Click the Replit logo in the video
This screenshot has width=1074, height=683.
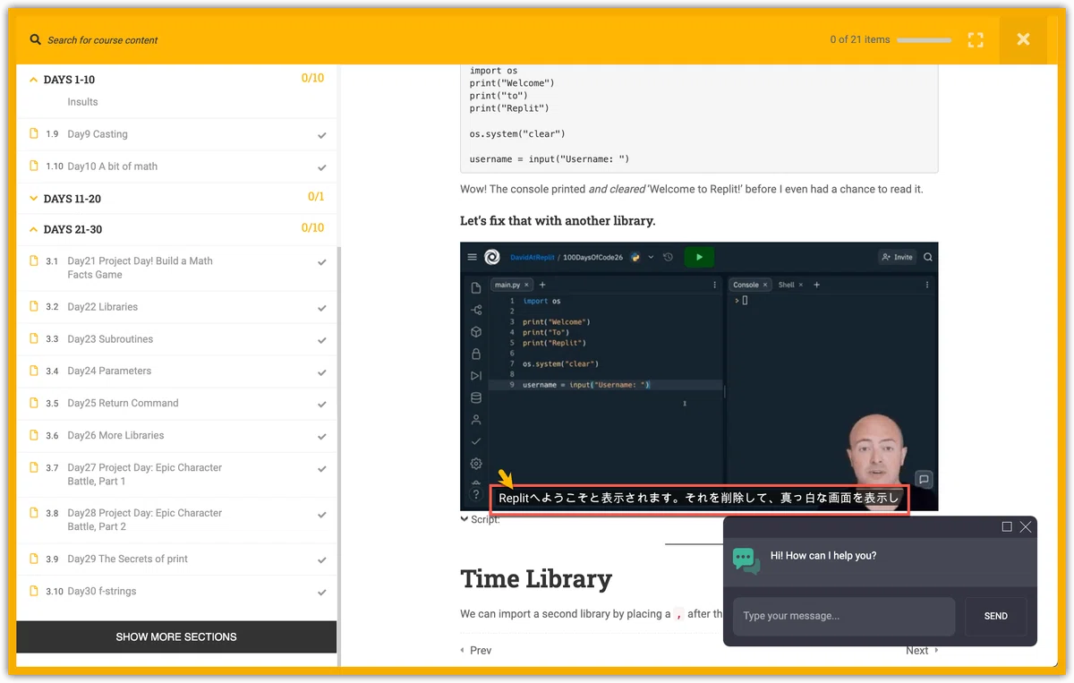click(492, 257)
